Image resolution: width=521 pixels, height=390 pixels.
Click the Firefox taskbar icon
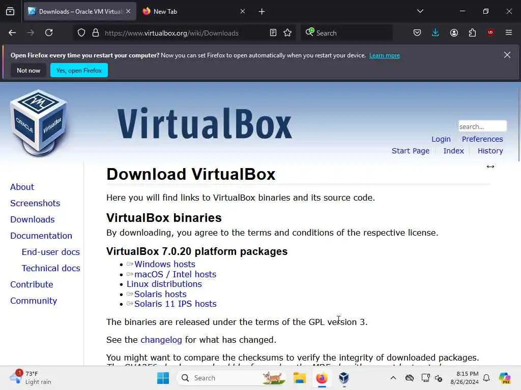tap(322, 378)
